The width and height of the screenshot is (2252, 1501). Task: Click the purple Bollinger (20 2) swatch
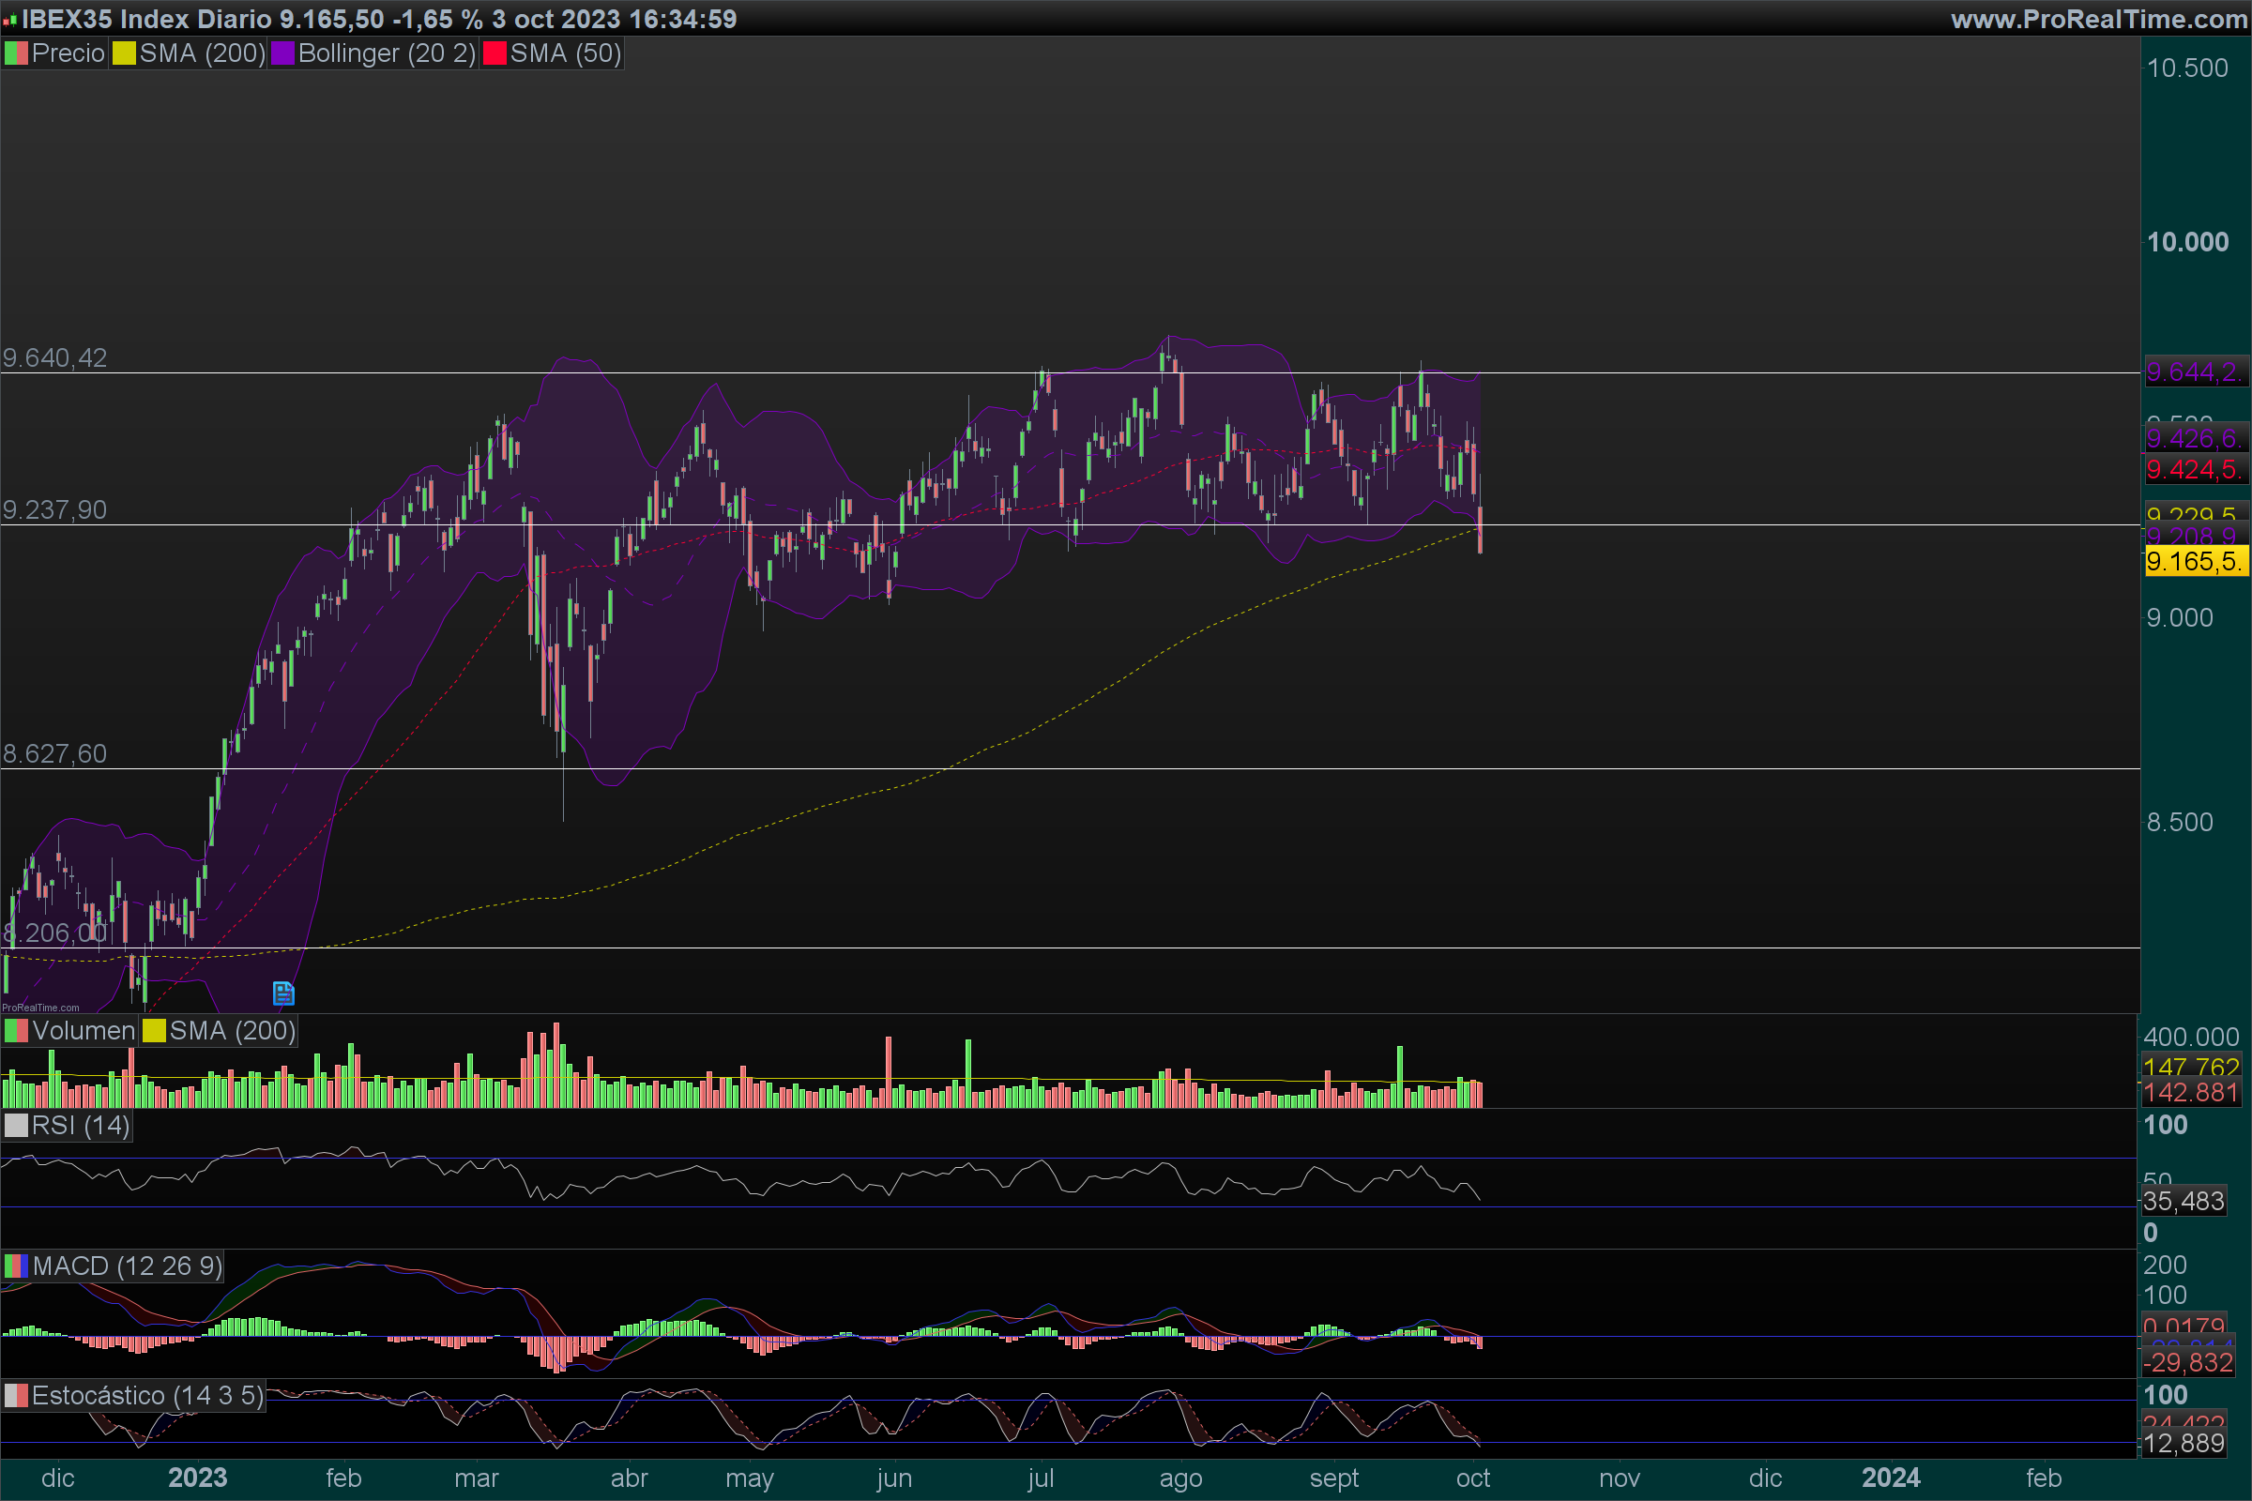point(282,53)
